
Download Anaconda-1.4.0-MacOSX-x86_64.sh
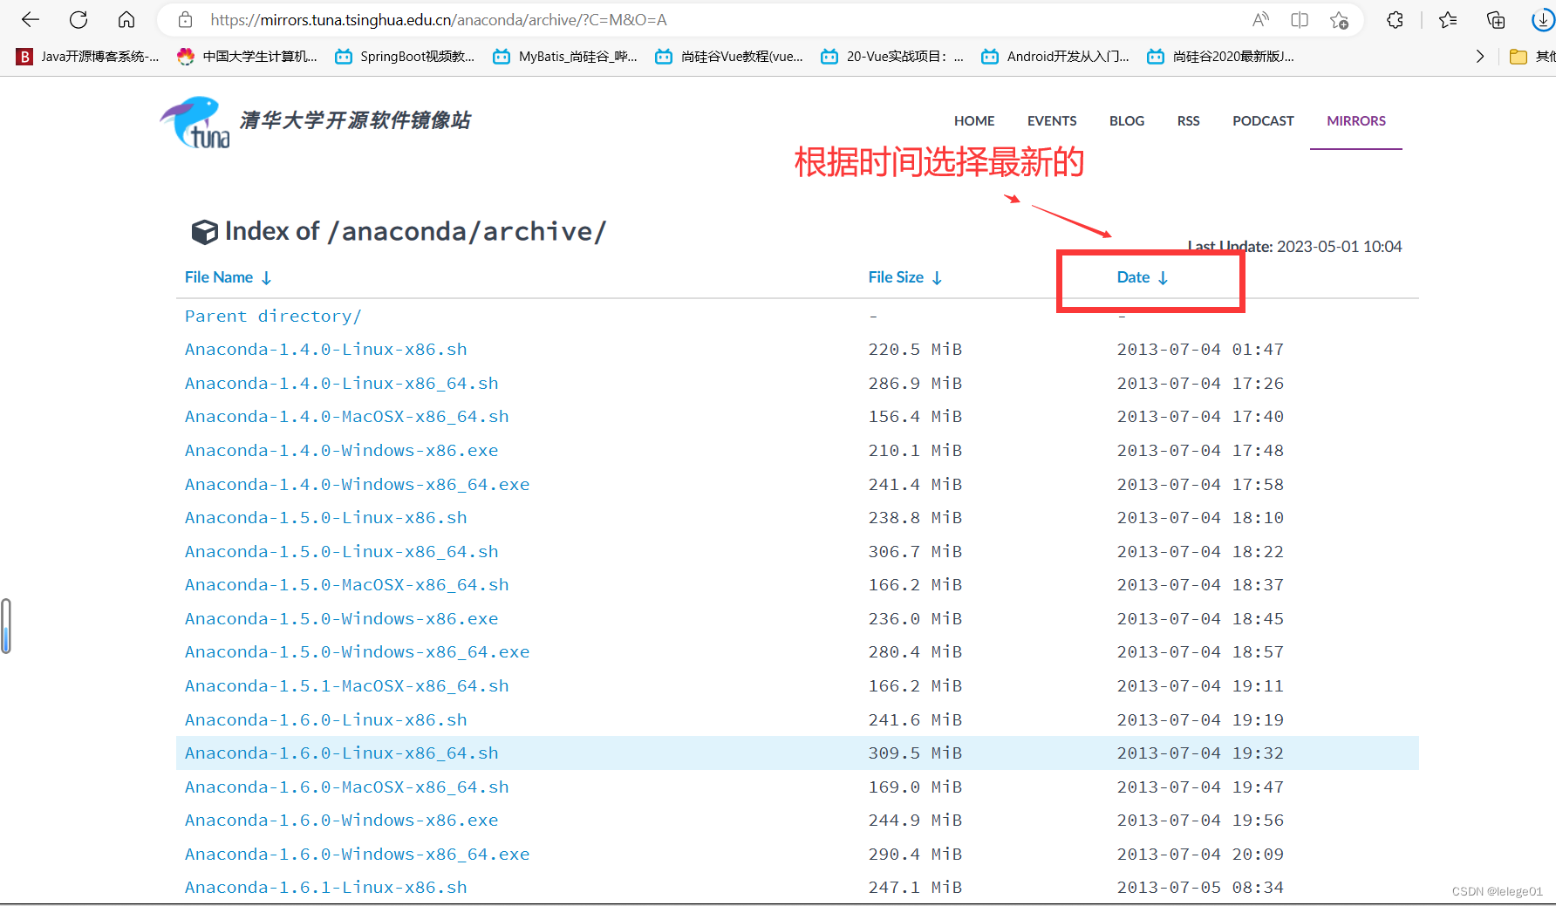pyautogui.click(x=347, y=417)
